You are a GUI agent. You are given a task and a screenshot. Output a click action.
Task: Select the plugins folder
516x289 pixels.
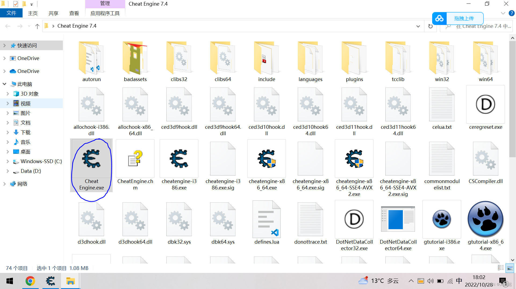pyautogui.click(x=354, y=62)
